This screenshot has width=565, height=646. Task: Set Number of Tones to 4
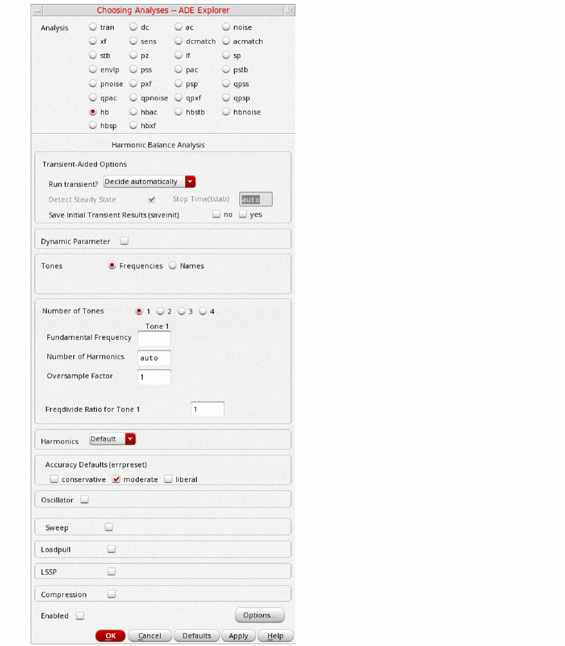coord(203,311)
